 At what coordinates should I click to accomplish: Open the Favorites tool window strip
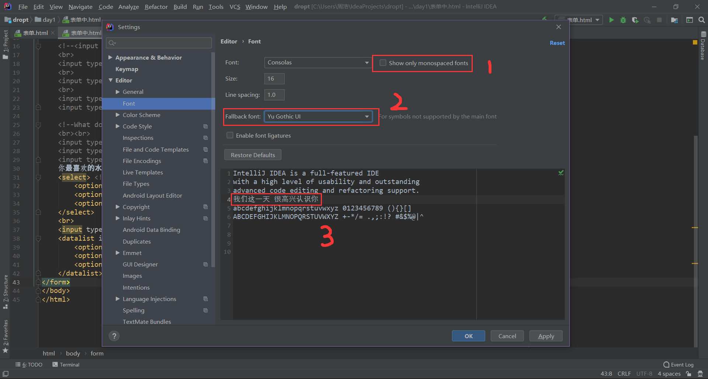[x=5, y=336]
